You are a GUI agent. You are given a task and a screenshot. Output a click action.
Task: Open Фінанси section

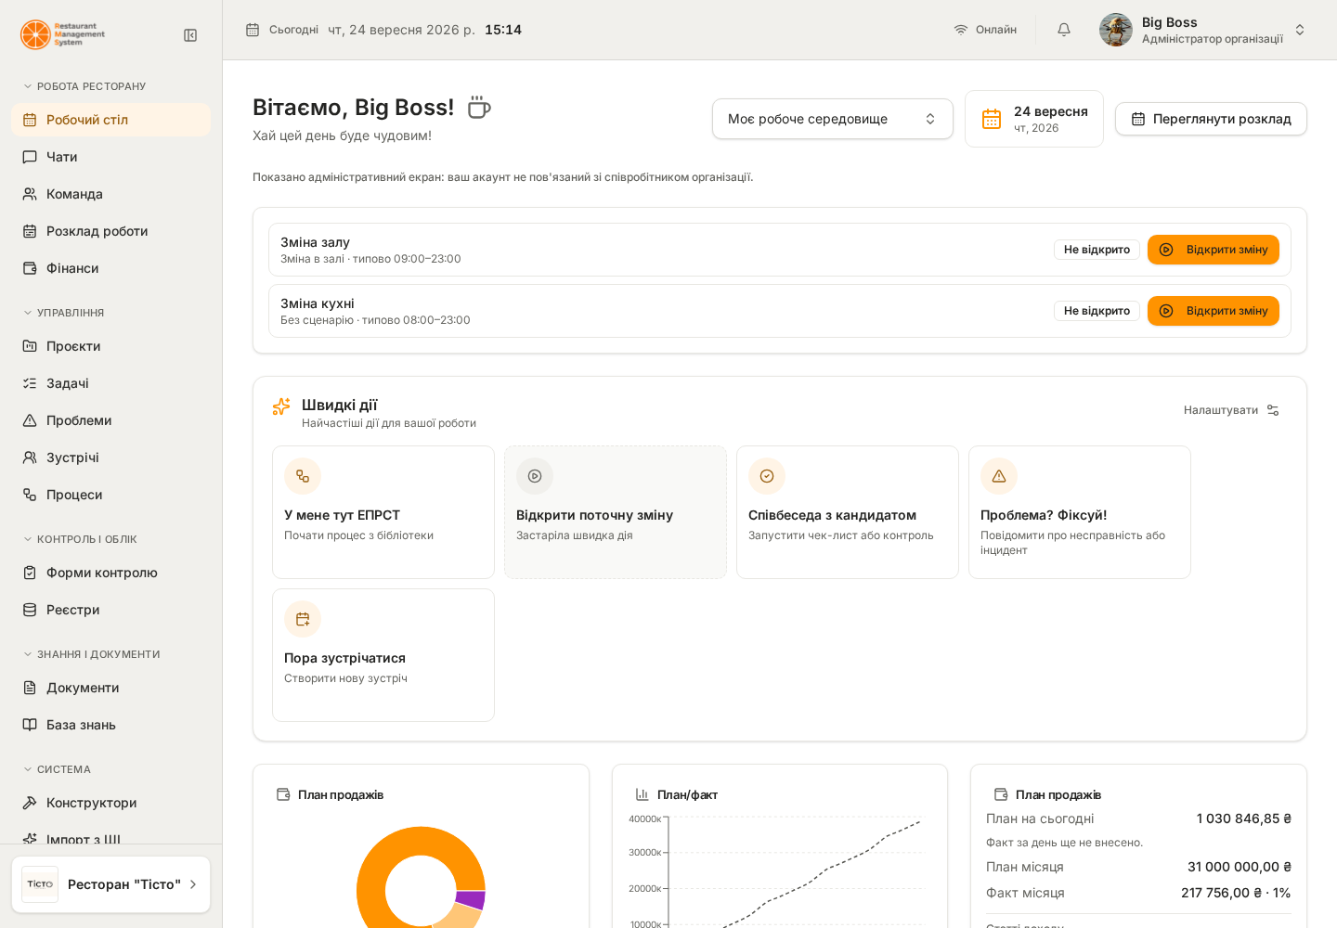coord(111,268)
